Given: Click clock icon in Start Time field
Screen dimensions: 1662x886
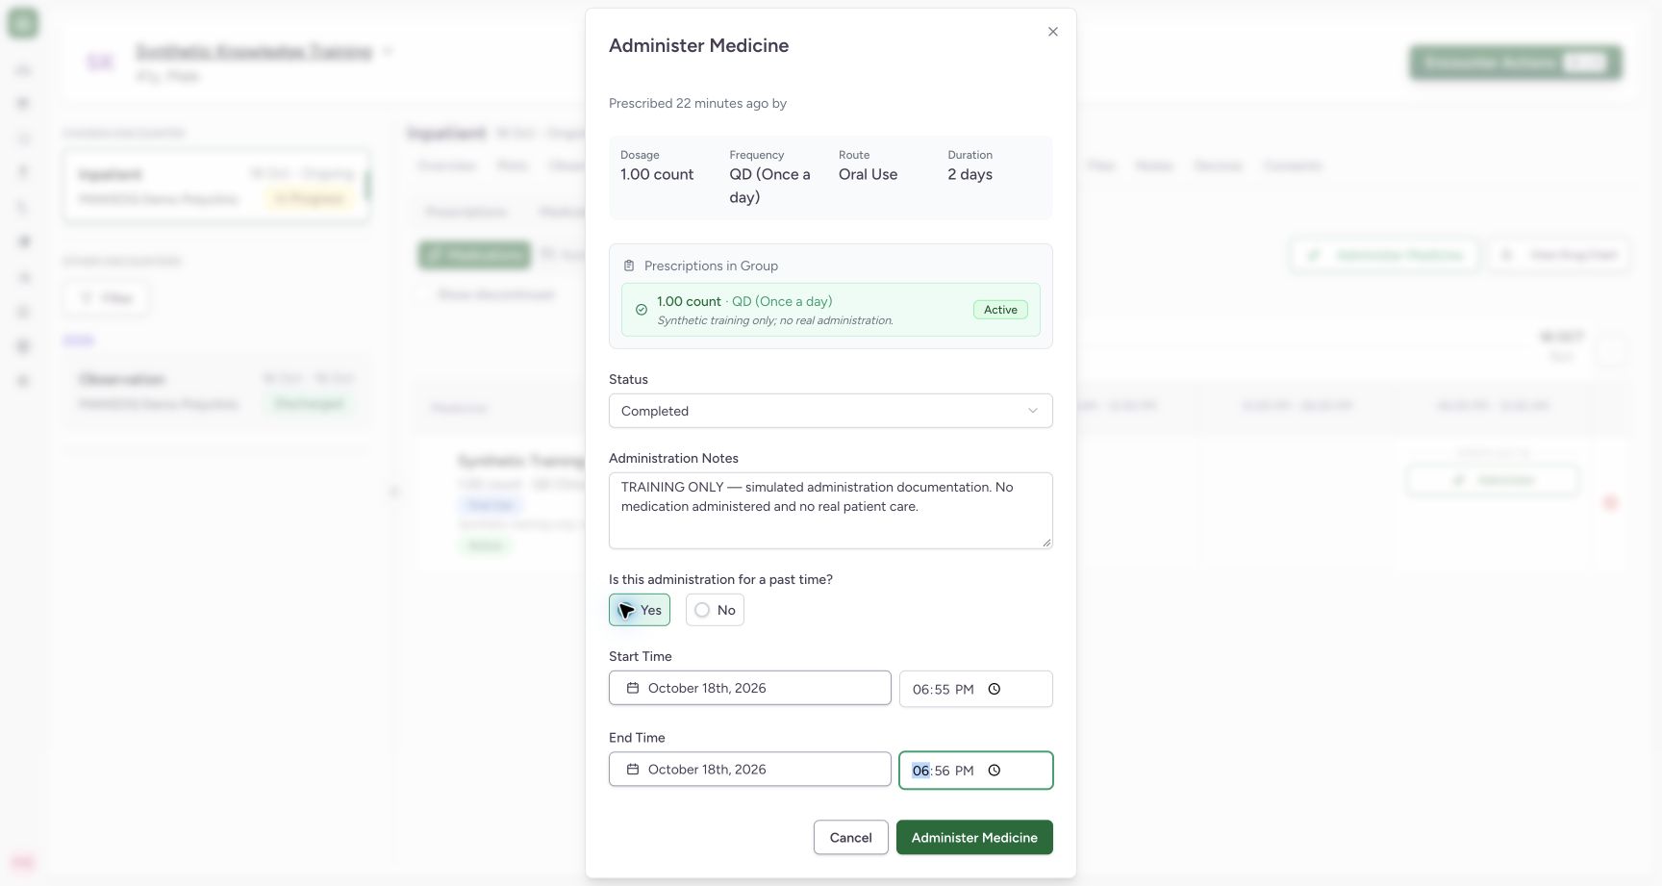Looking at the screenshot, I should coord(995,689).
